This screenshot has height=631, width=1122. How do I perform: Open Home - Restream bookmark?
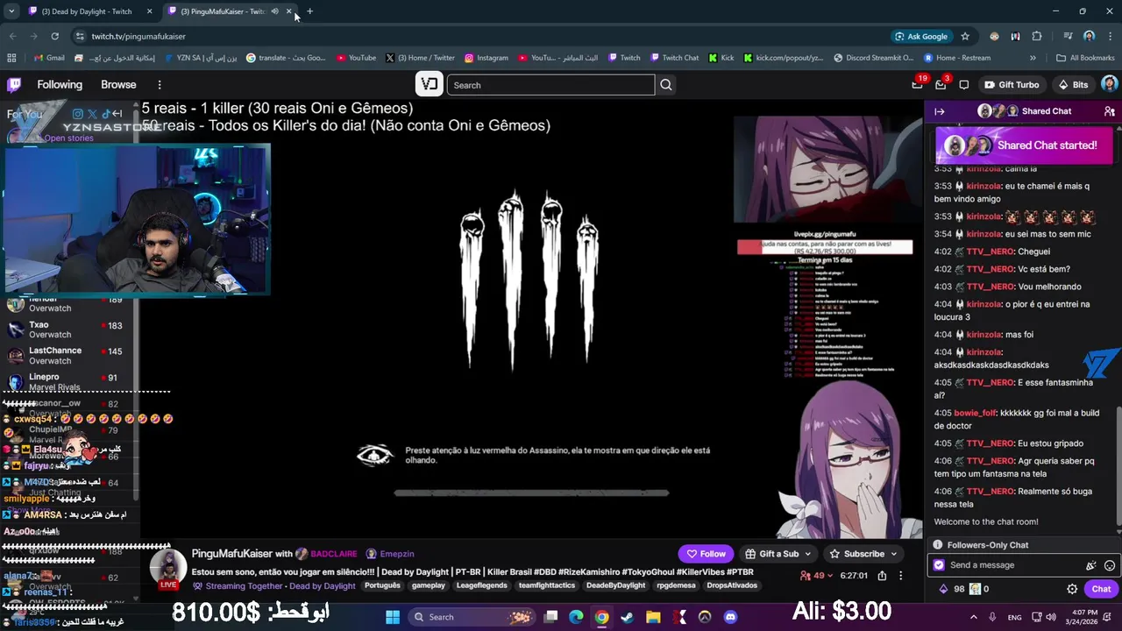[x=957, y=58]
